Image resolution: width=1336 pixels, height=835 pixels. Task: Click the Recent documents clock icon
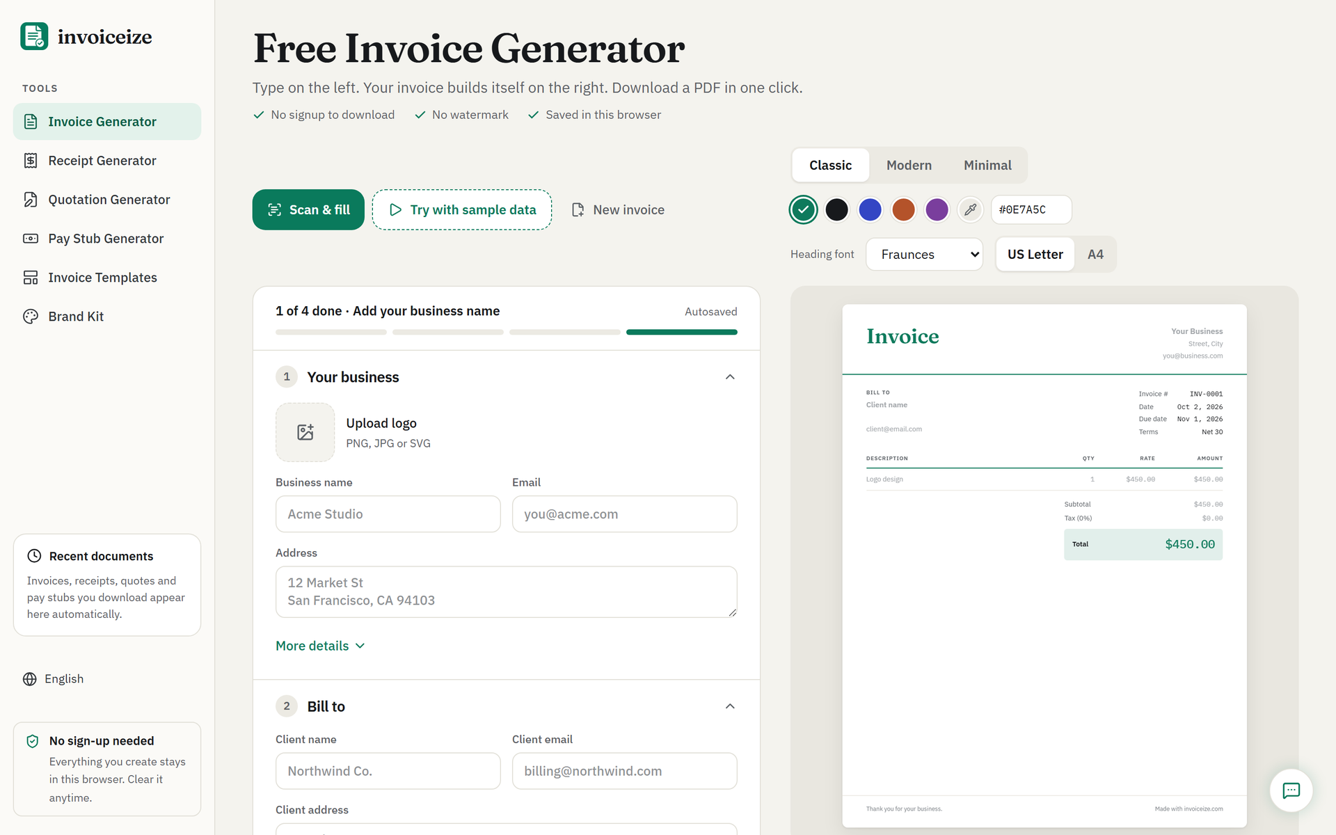pos(34,556)
